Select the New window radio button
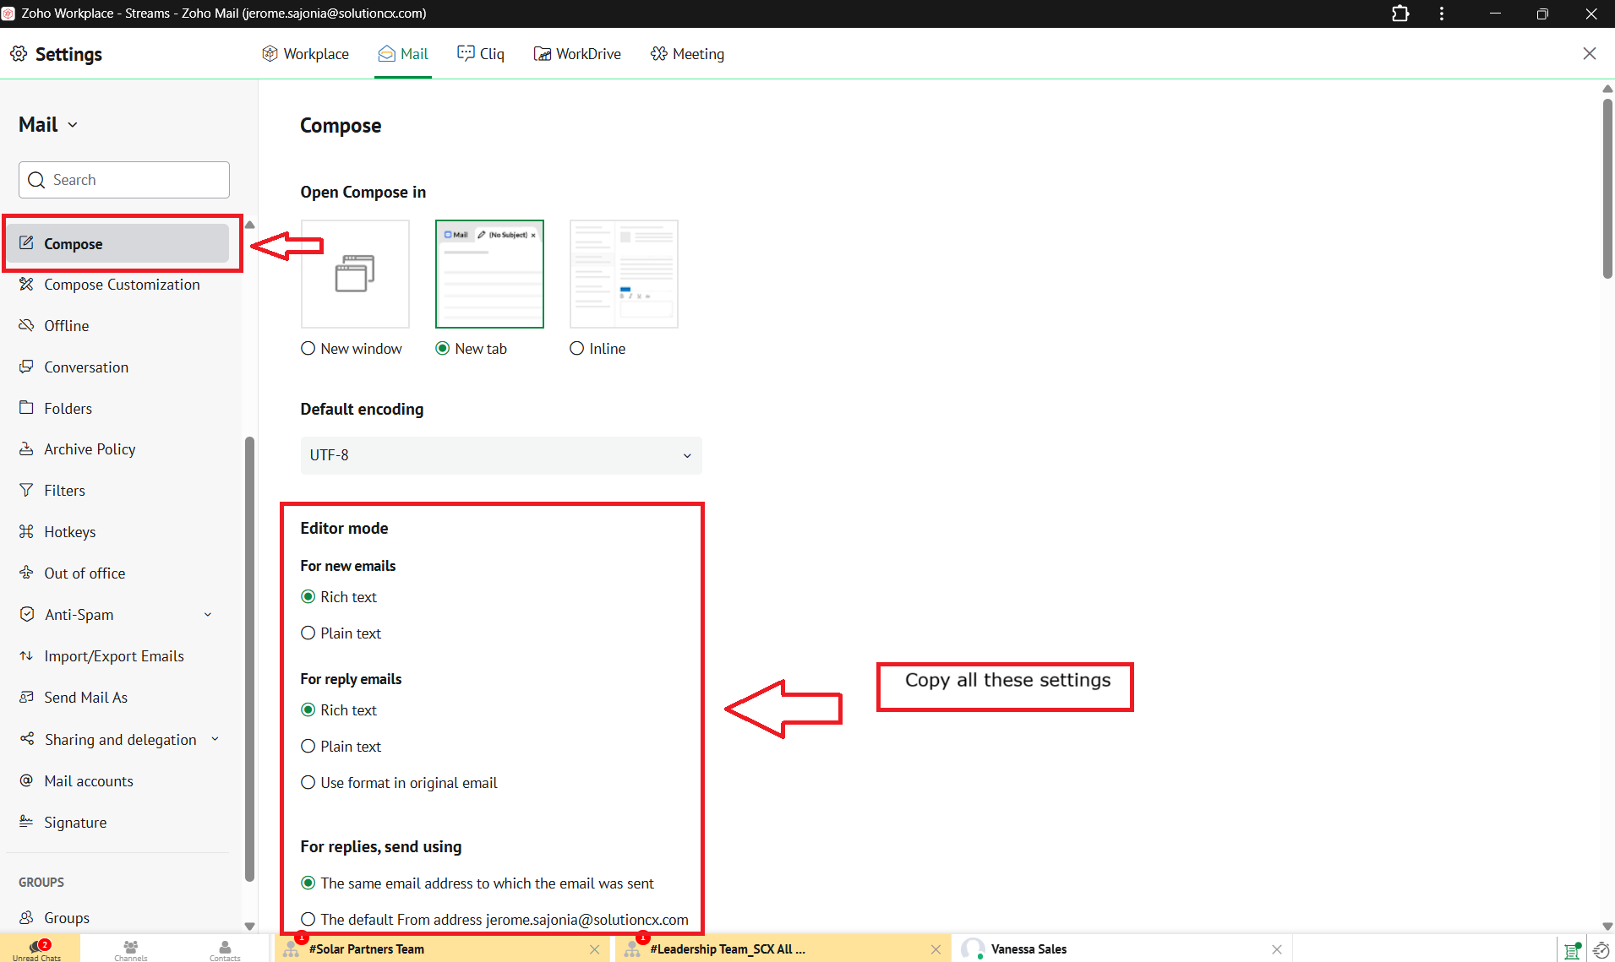1615x962 pixels. tap(308, 349)
